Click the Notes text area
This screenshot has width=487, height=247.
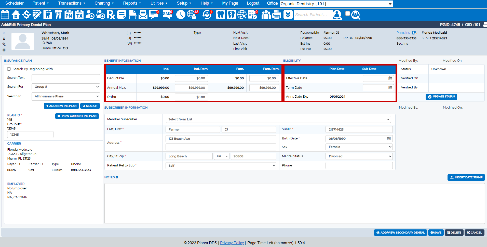tap(294, 203)
